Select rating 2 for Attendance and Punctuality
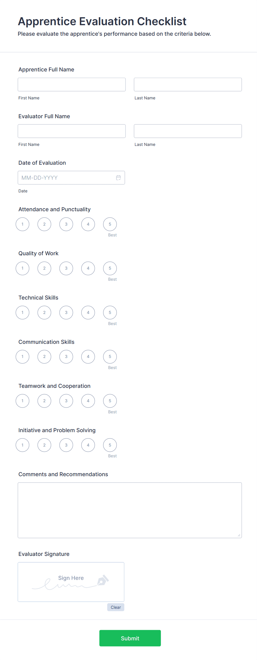 tap(44, 224)
